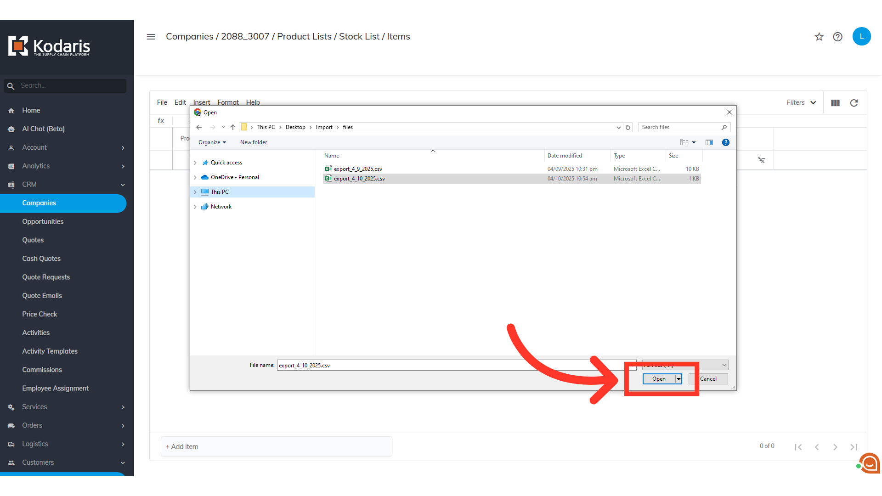
Task: Refresh the file dialog address bar
Action: point(628,127)
